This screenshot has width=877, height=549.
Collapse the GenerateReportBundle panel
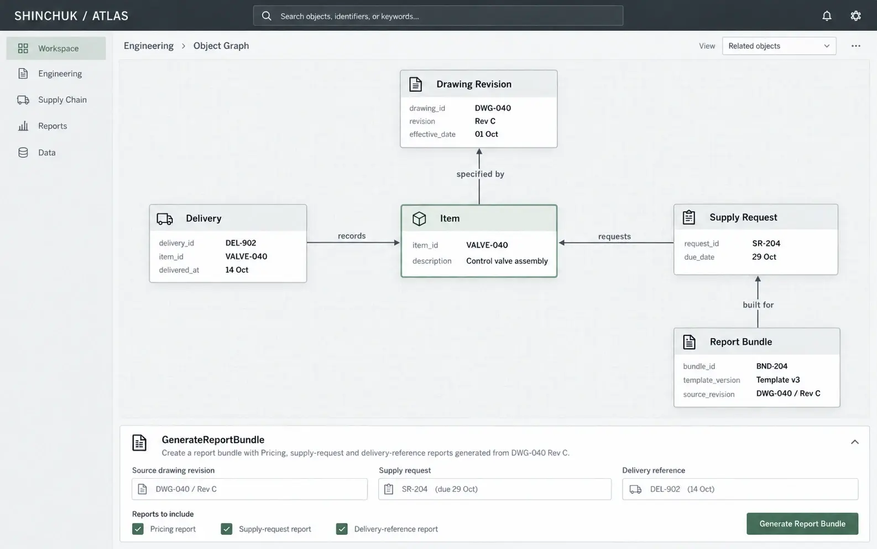[854, 442]
